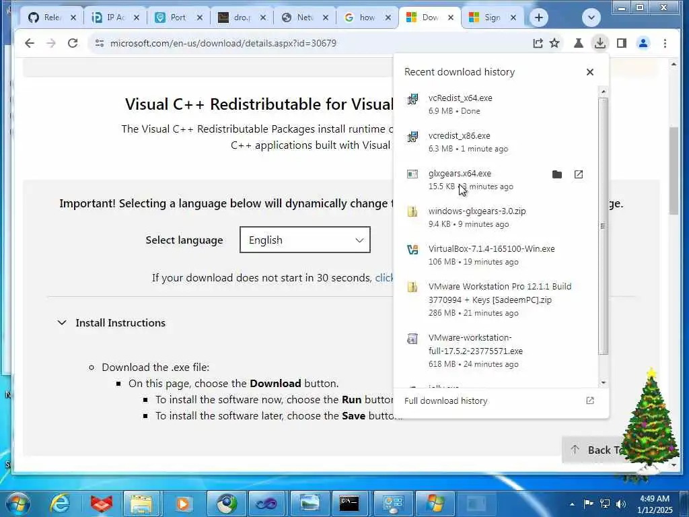This screenshot has height=517, width=689.
Task: Click the volume speaker tray icon
Action: pyautogui.click(x=621, y=504)
